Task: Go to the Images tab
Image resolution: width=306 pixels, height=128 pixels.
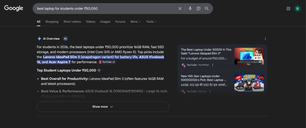Action: coord(105,22)
